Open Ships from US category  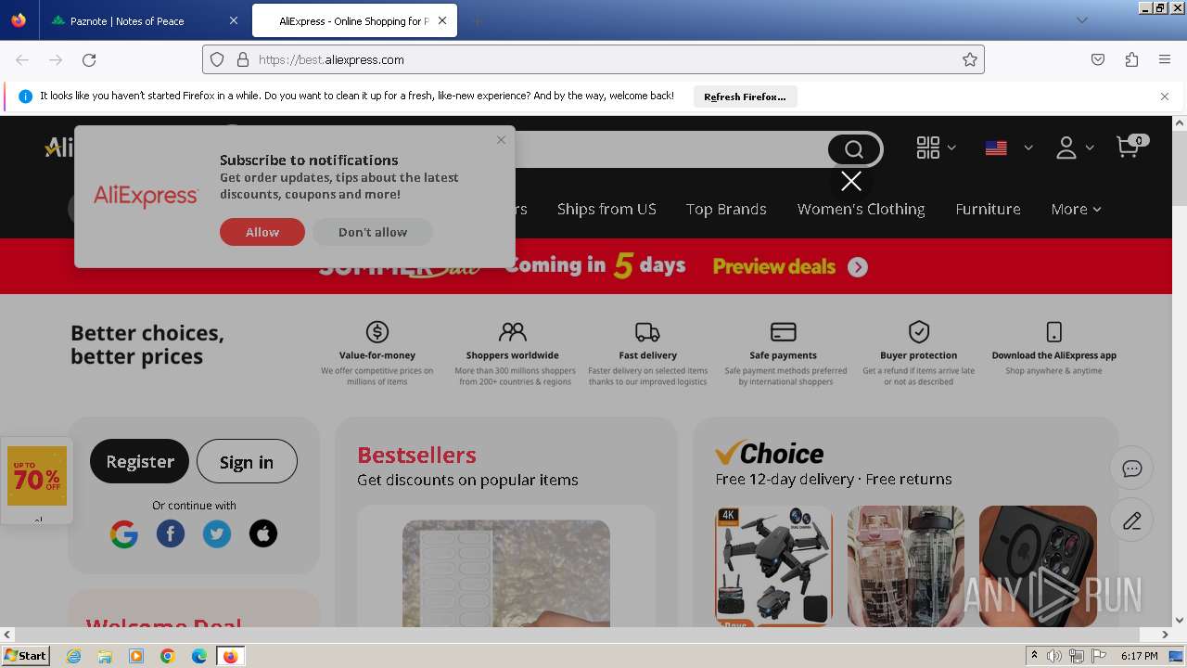point(606,209)
